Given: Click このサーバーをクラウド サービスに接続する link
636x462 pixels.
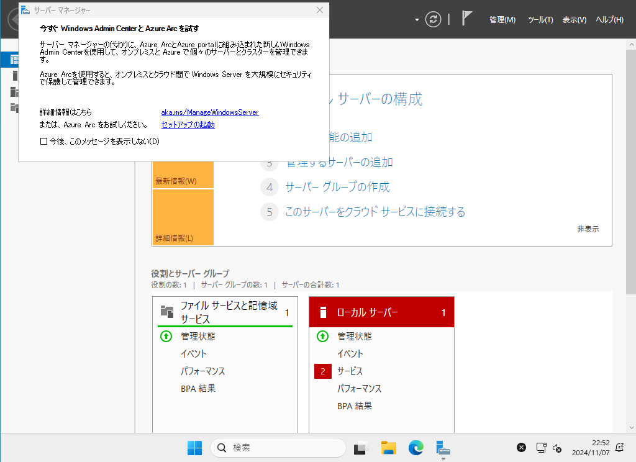Looking at the screenshot, I should tap(375, 212).
